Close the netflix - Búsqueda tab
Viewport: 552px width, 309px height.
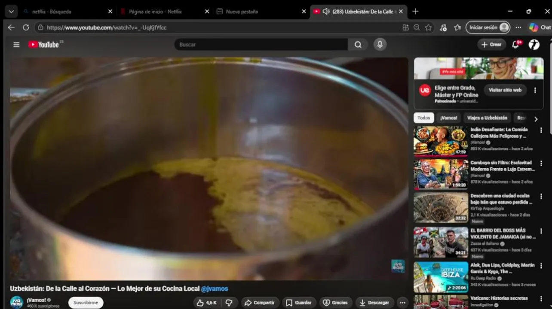pos(110,12)
